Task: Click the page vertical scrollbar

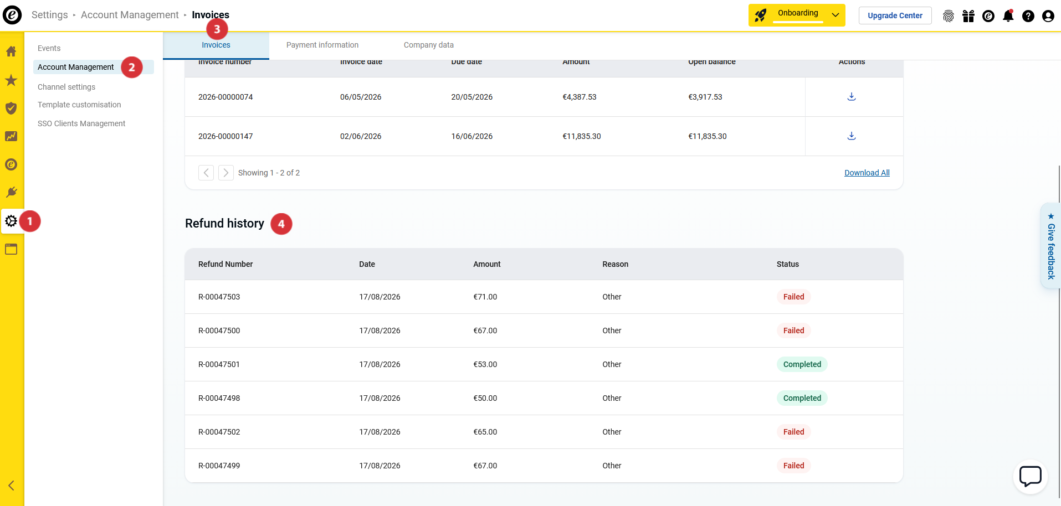Action: (1059, 332)
